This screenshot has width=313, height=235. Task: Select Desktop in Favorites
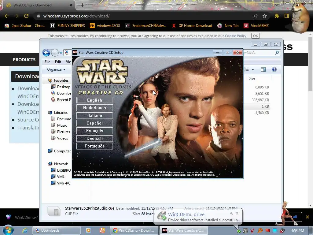pos(61,87)
